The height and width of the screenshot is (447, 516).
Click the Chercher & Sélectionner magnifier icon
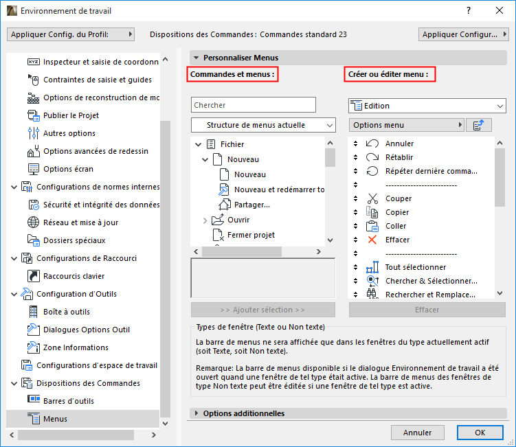click(x=372, y=281)
